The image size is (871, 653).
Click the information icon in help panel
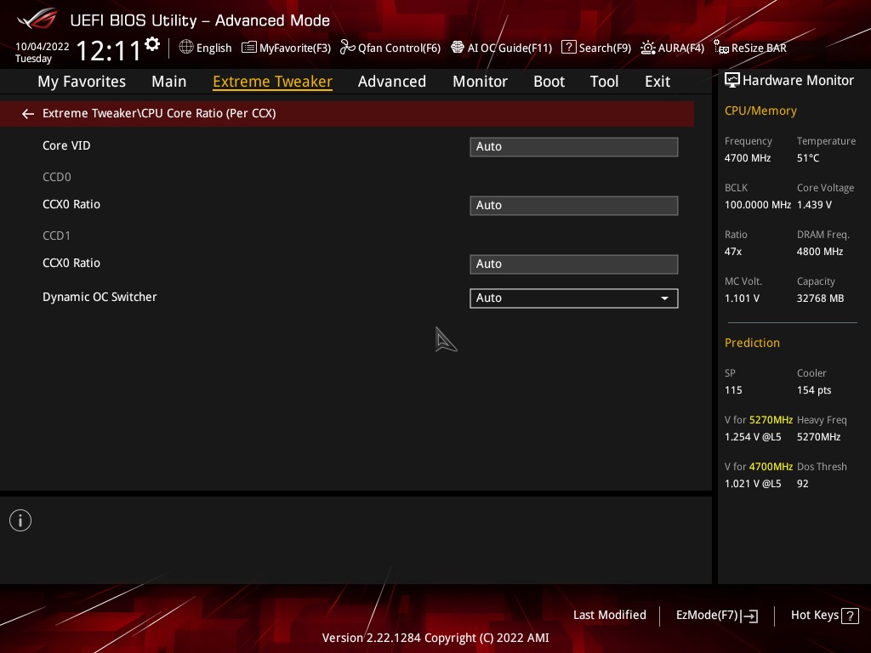(20, 520)
